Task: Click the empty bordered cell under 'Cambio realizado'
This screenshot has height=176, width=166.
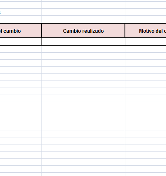Action: click(x=83, y=42)
